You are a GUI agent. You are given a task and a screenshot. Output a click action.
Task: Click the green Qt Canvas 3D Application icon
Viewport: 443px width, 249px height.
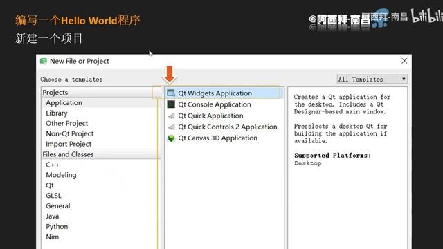(171, 138)
